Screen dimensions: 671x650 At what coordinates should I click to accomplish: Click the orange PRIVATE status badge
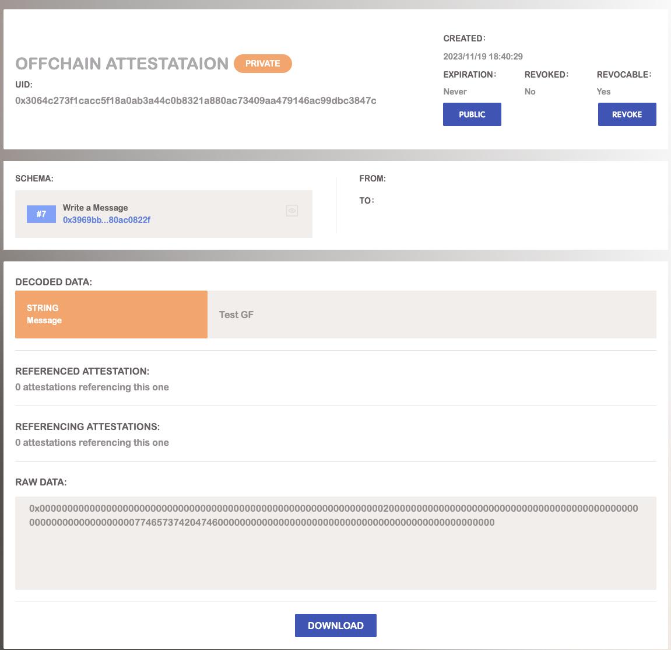[262, 64]
